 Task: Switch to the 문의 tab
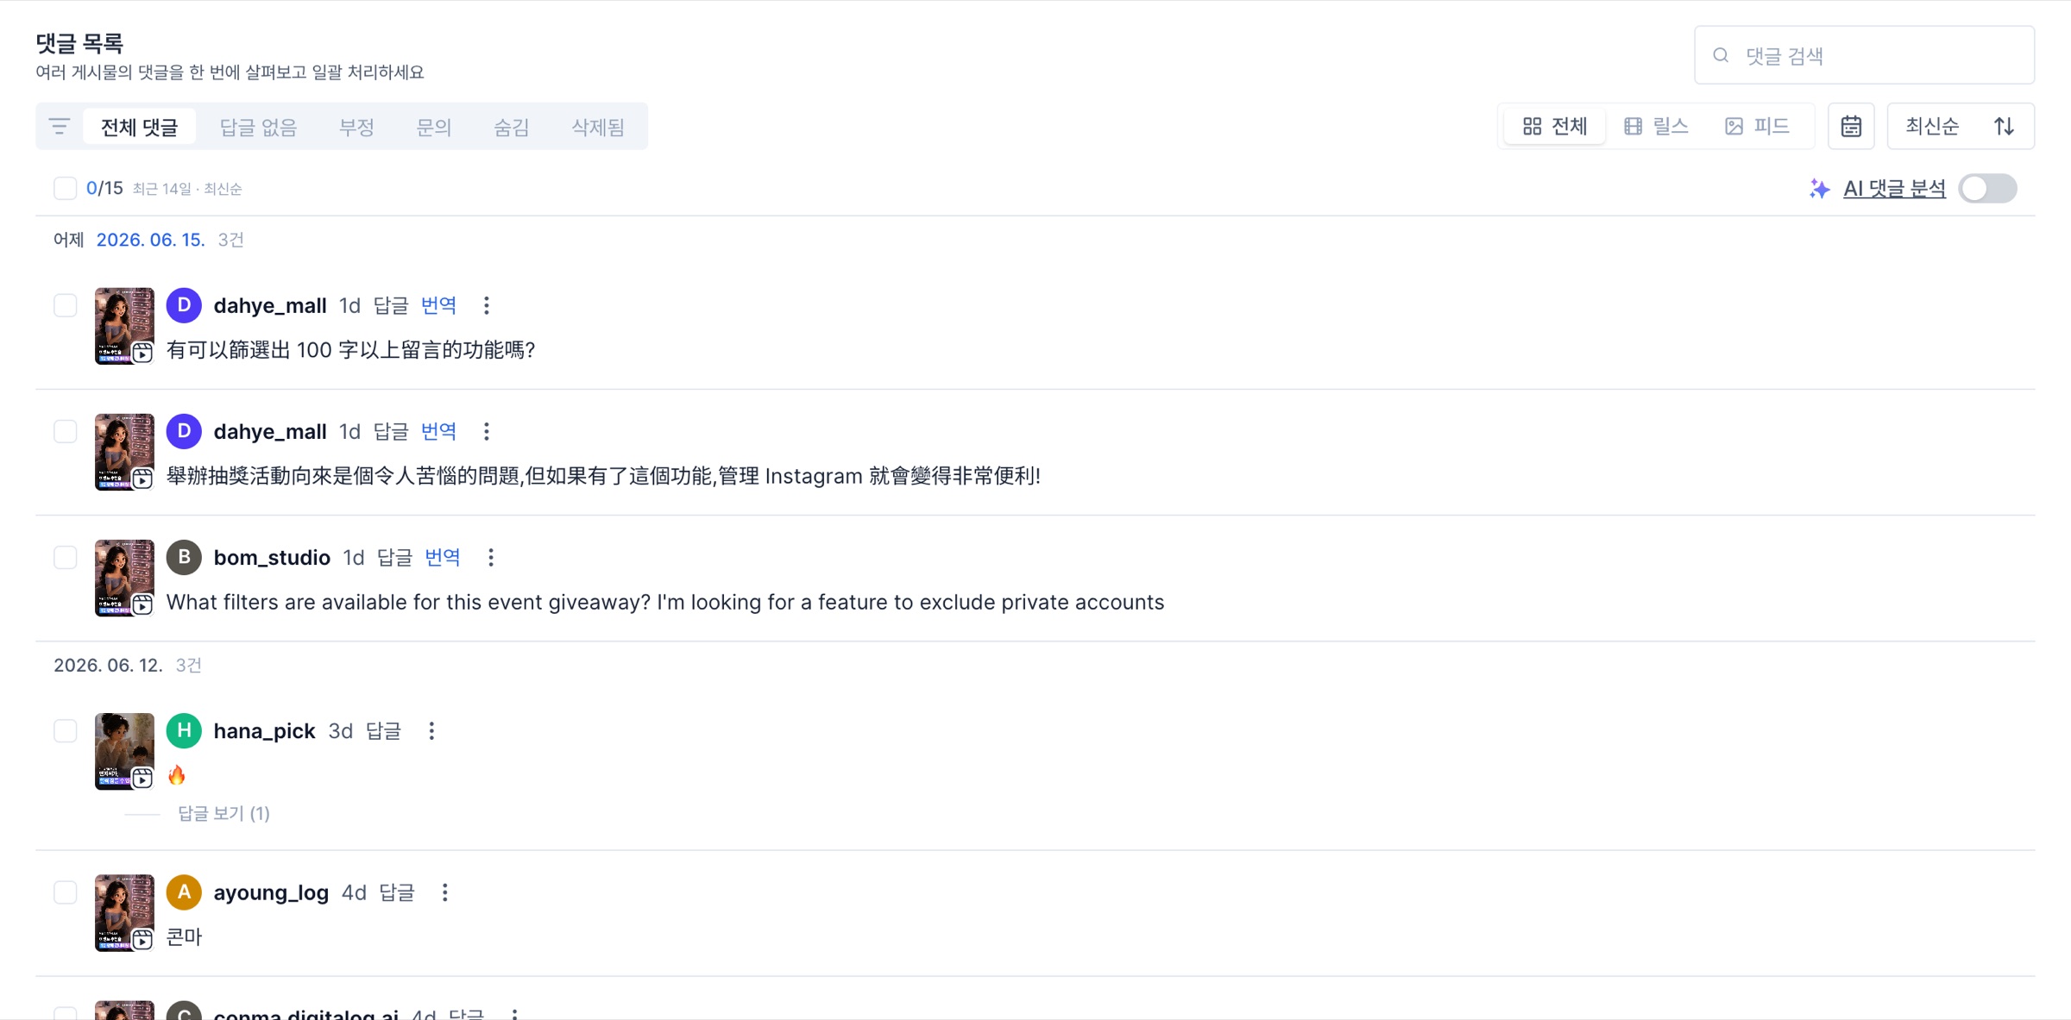(x=434, y=127)
